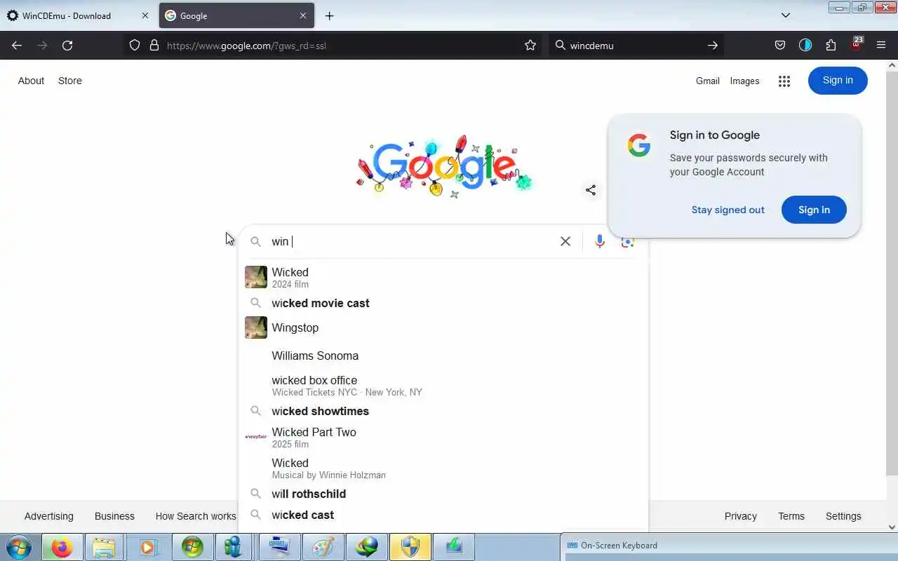Open the Paint palette taskbar icon
Screen dimensions: 898x561
click(323, 547)
